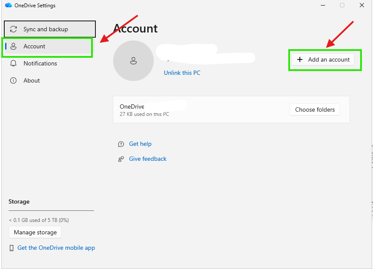
Task: Click the Unlink this PC link
Action: click(x=182, y=73)
